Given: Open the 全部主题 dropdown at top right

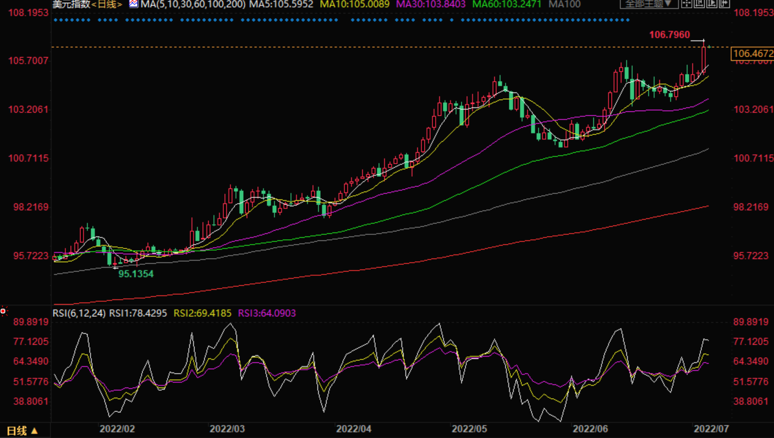Looking at the screenshot, I should pos(649,4).
